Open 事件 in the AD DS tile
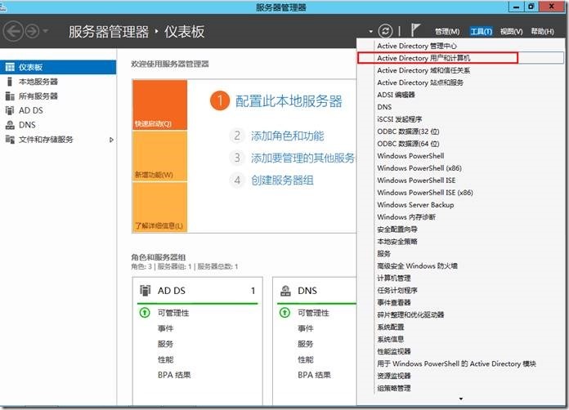The height and width of the screenshot is (410, 569). [165, 328]
